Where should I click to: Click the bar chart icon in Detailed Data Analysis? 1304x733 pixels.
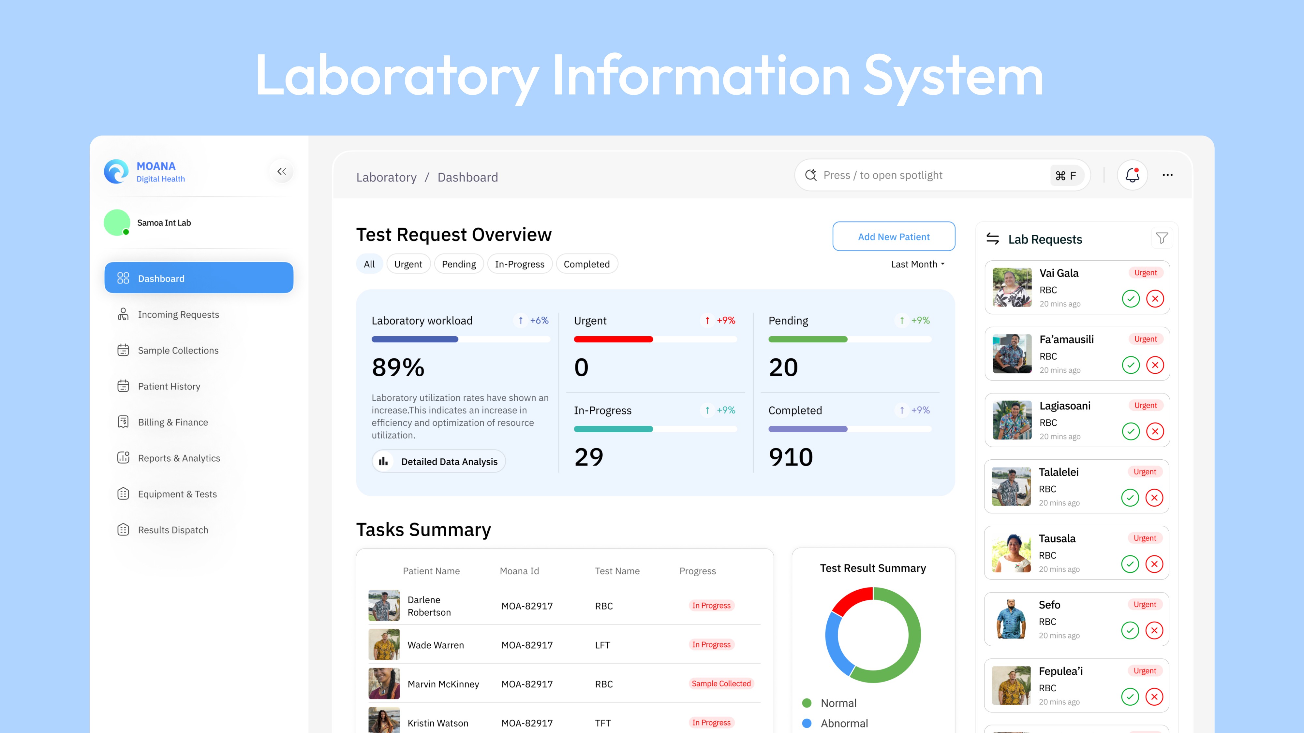coord(384,461)
